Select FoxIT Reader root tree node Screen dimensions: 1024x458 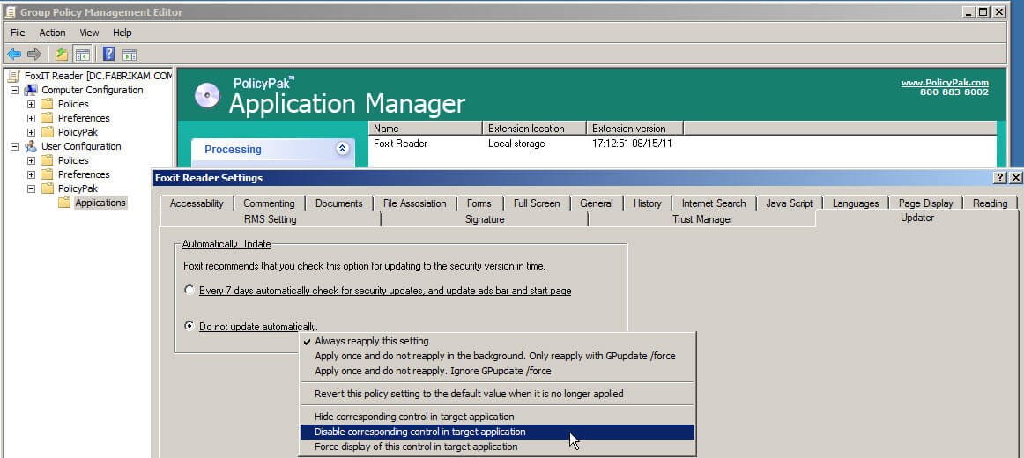click(98, 76)
